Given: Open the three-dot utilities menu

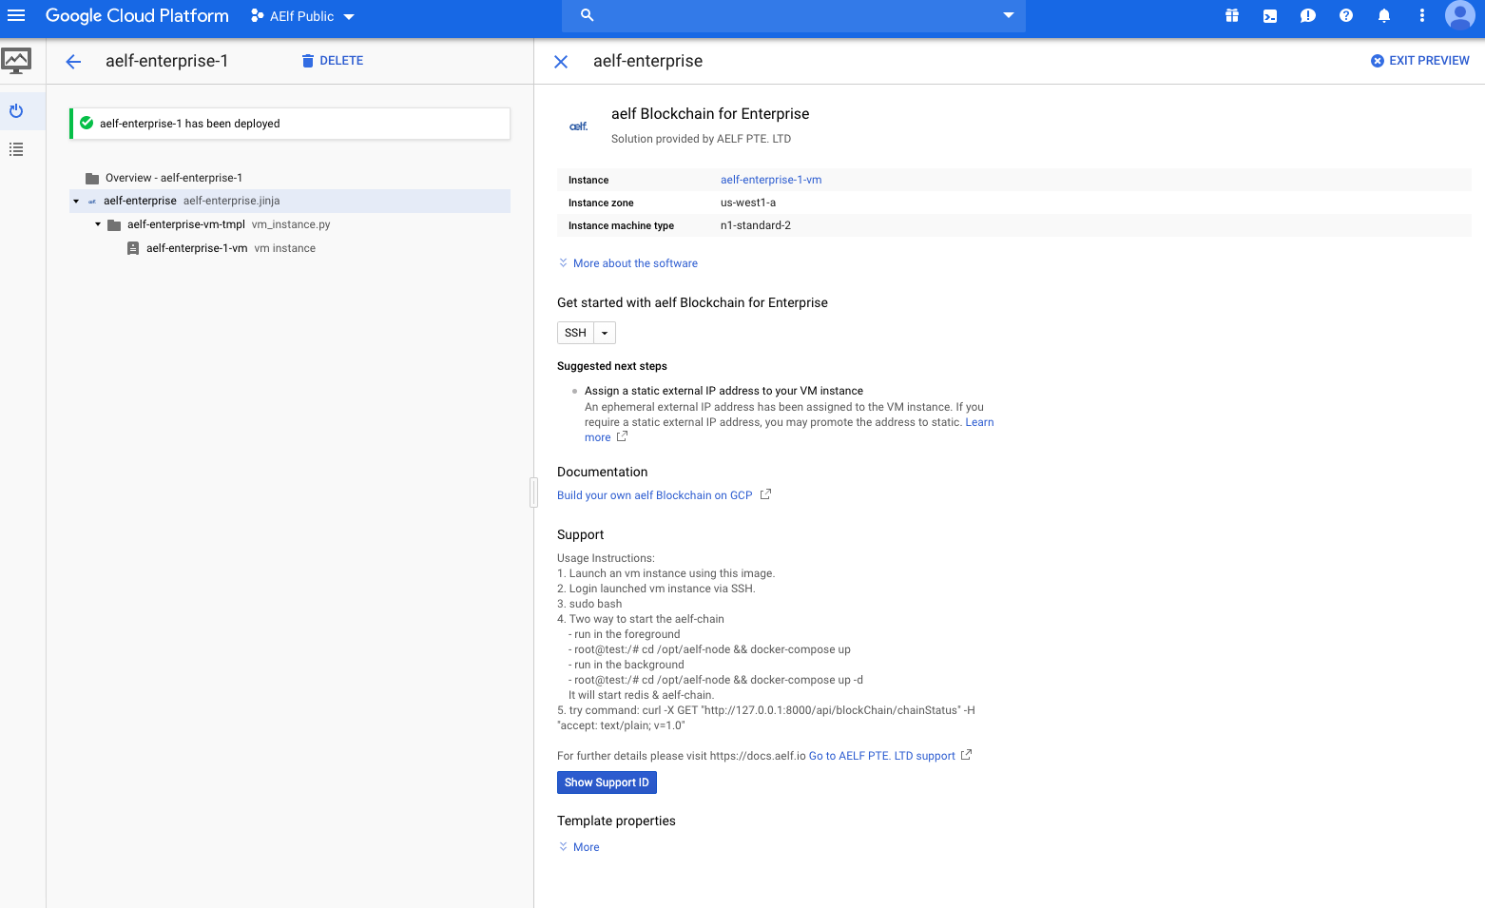Looking at the screenshot, I should [1422, 15].
